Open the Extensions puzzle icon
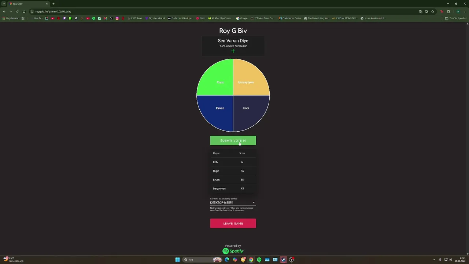The image size is (469, 264). [x=448, y=11]
